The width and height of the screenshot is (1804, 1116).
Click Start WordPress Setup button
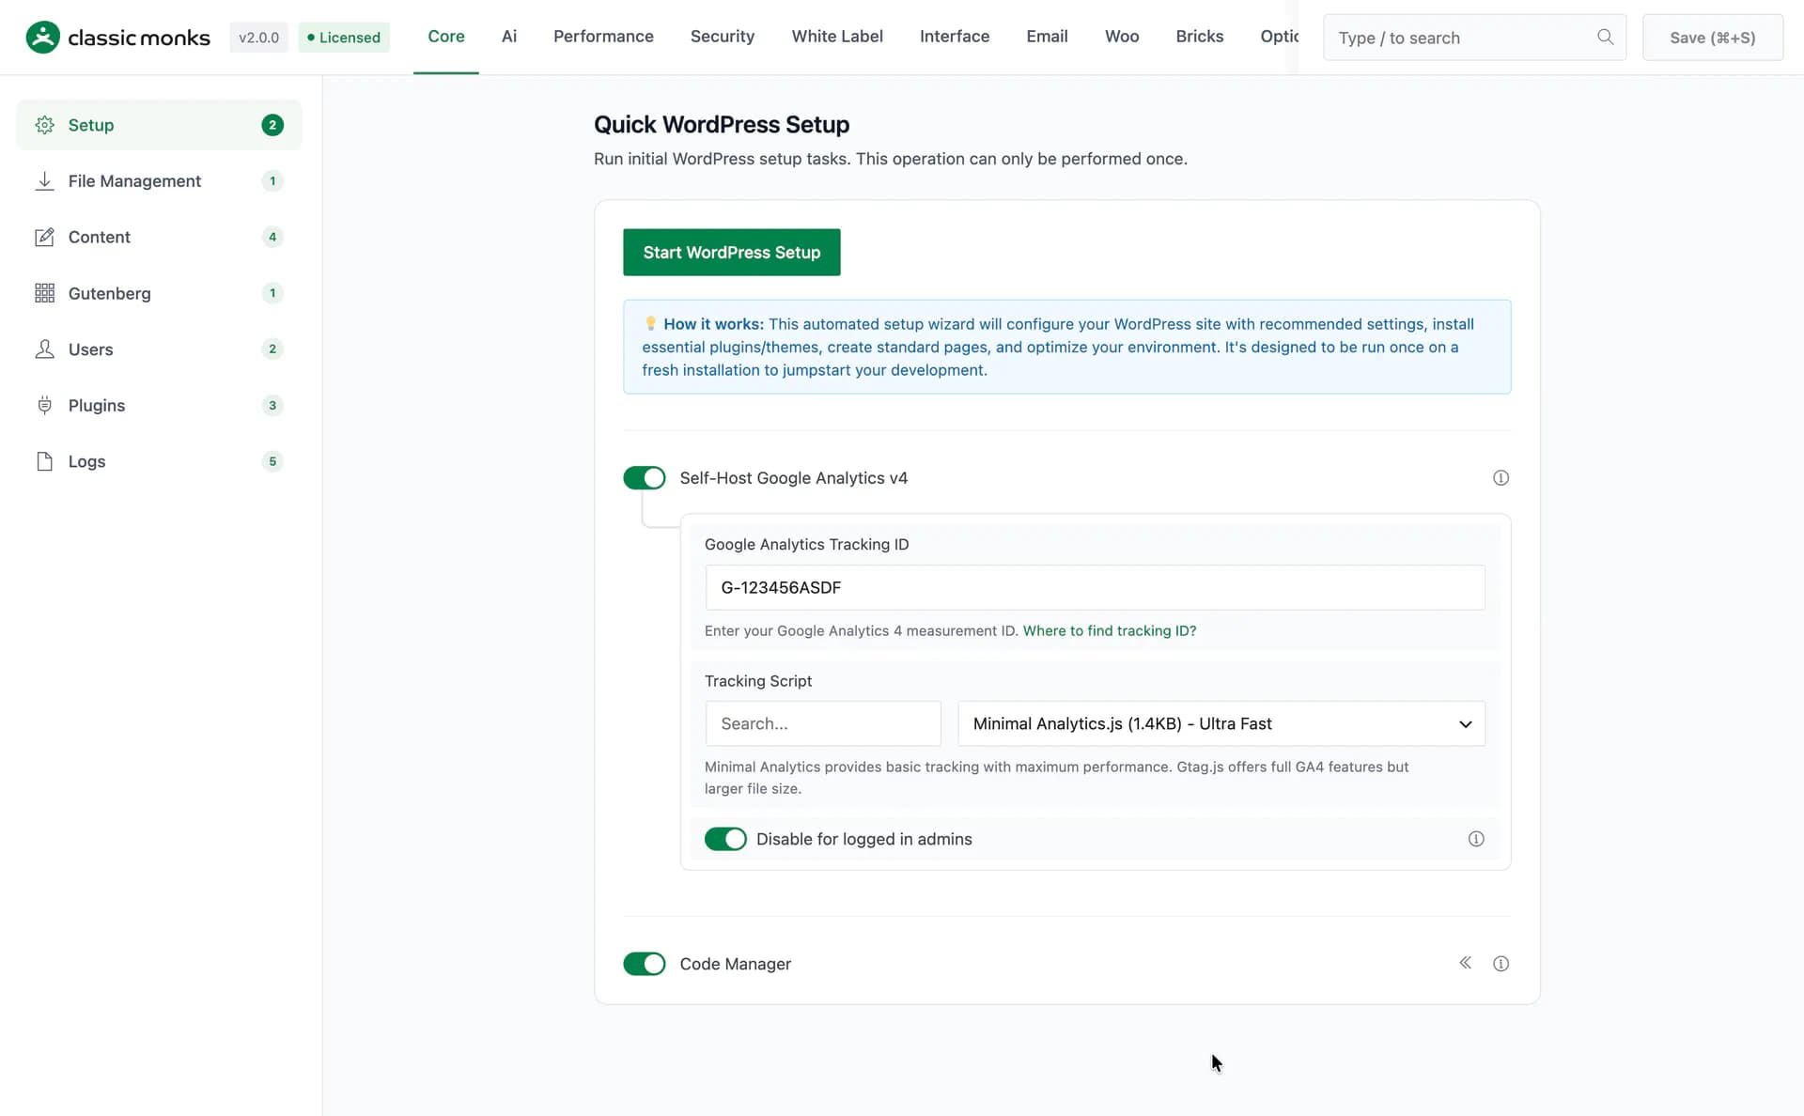pos(732,253)
